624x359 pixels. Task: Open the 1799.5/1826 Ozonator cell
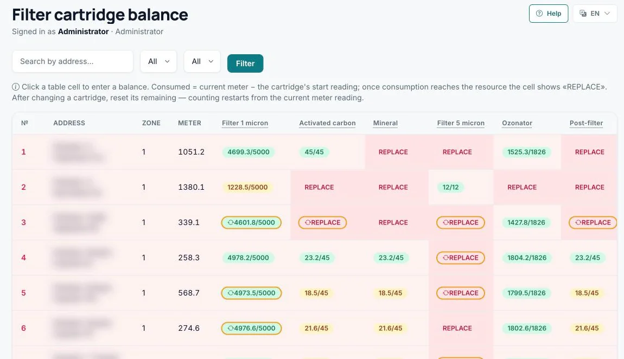526,293
